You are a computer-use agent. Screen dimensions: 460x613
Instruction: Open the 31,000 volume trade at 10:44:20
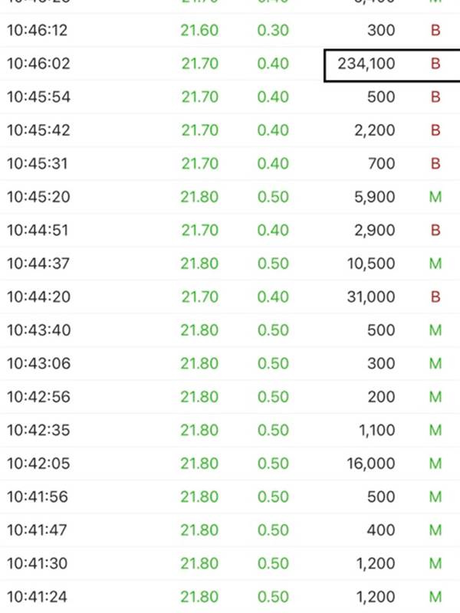point(230,297)
